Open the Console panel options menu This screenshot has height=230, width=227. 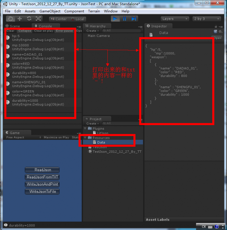pyautogui.click(x=79, y=27)
